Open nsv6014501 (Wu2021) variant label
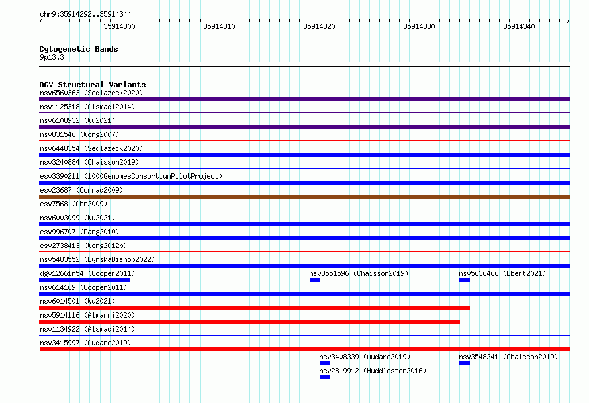Screen dimensions: 589x403 [77, 301]
